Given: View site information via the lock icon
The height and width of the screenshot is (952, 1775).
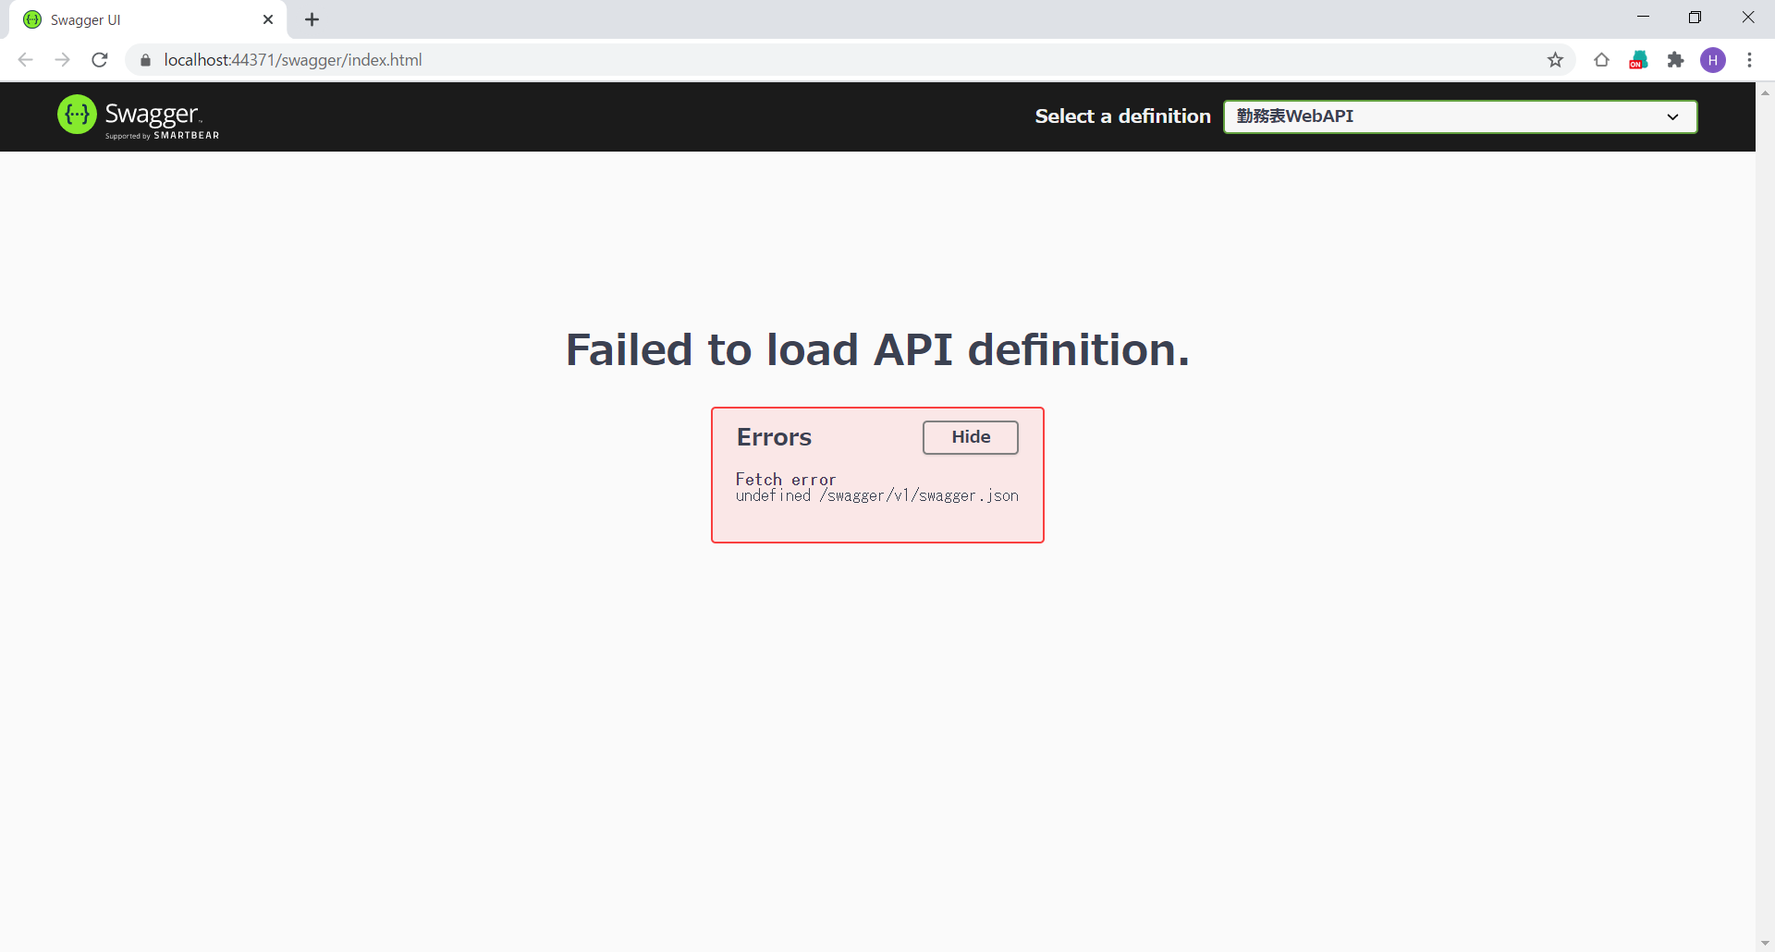Looking at the screenshot, I should coord(144,59).
